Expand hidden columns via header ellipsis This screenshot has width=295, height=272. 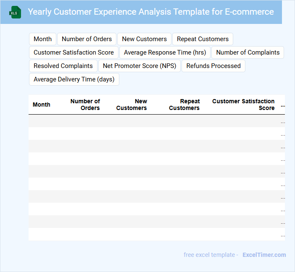coord(283,105)
